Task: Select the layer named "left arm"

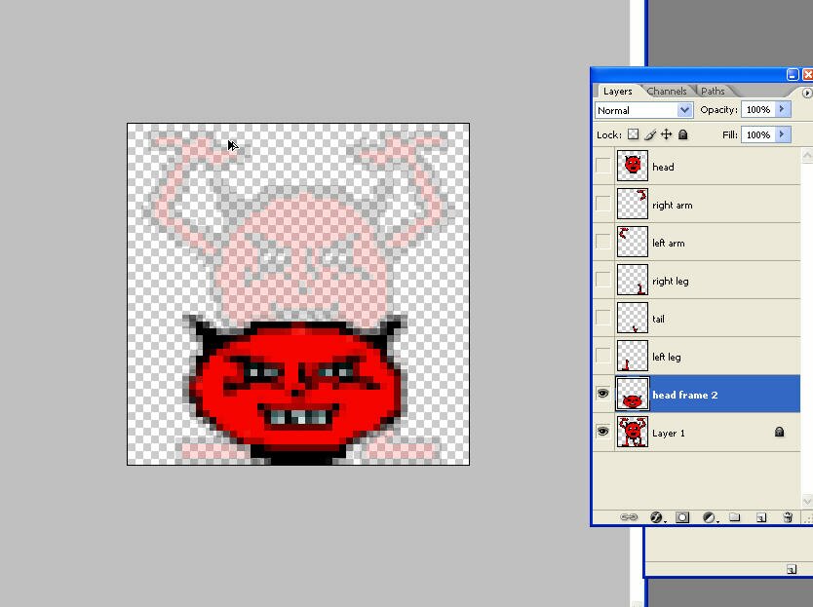Action: 669,244
